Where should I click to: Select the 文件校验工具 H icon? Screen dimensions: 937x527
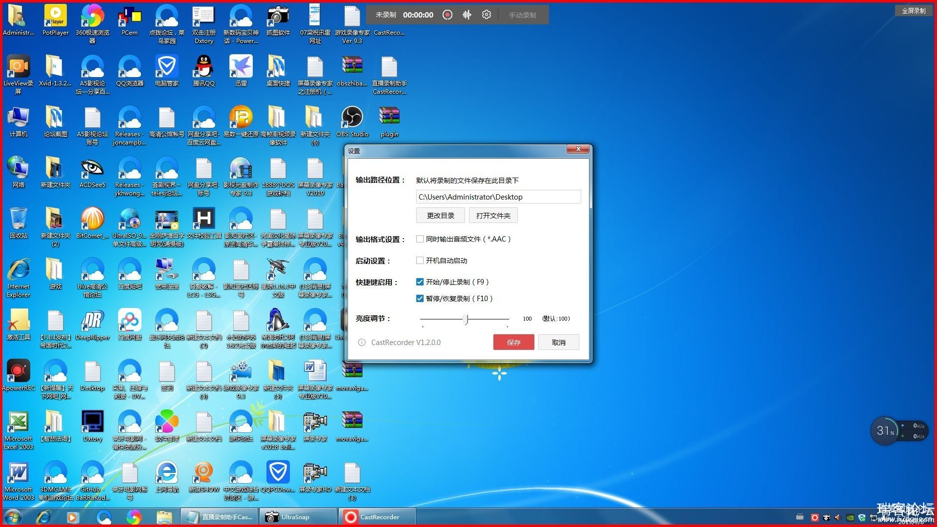point(204,223)
